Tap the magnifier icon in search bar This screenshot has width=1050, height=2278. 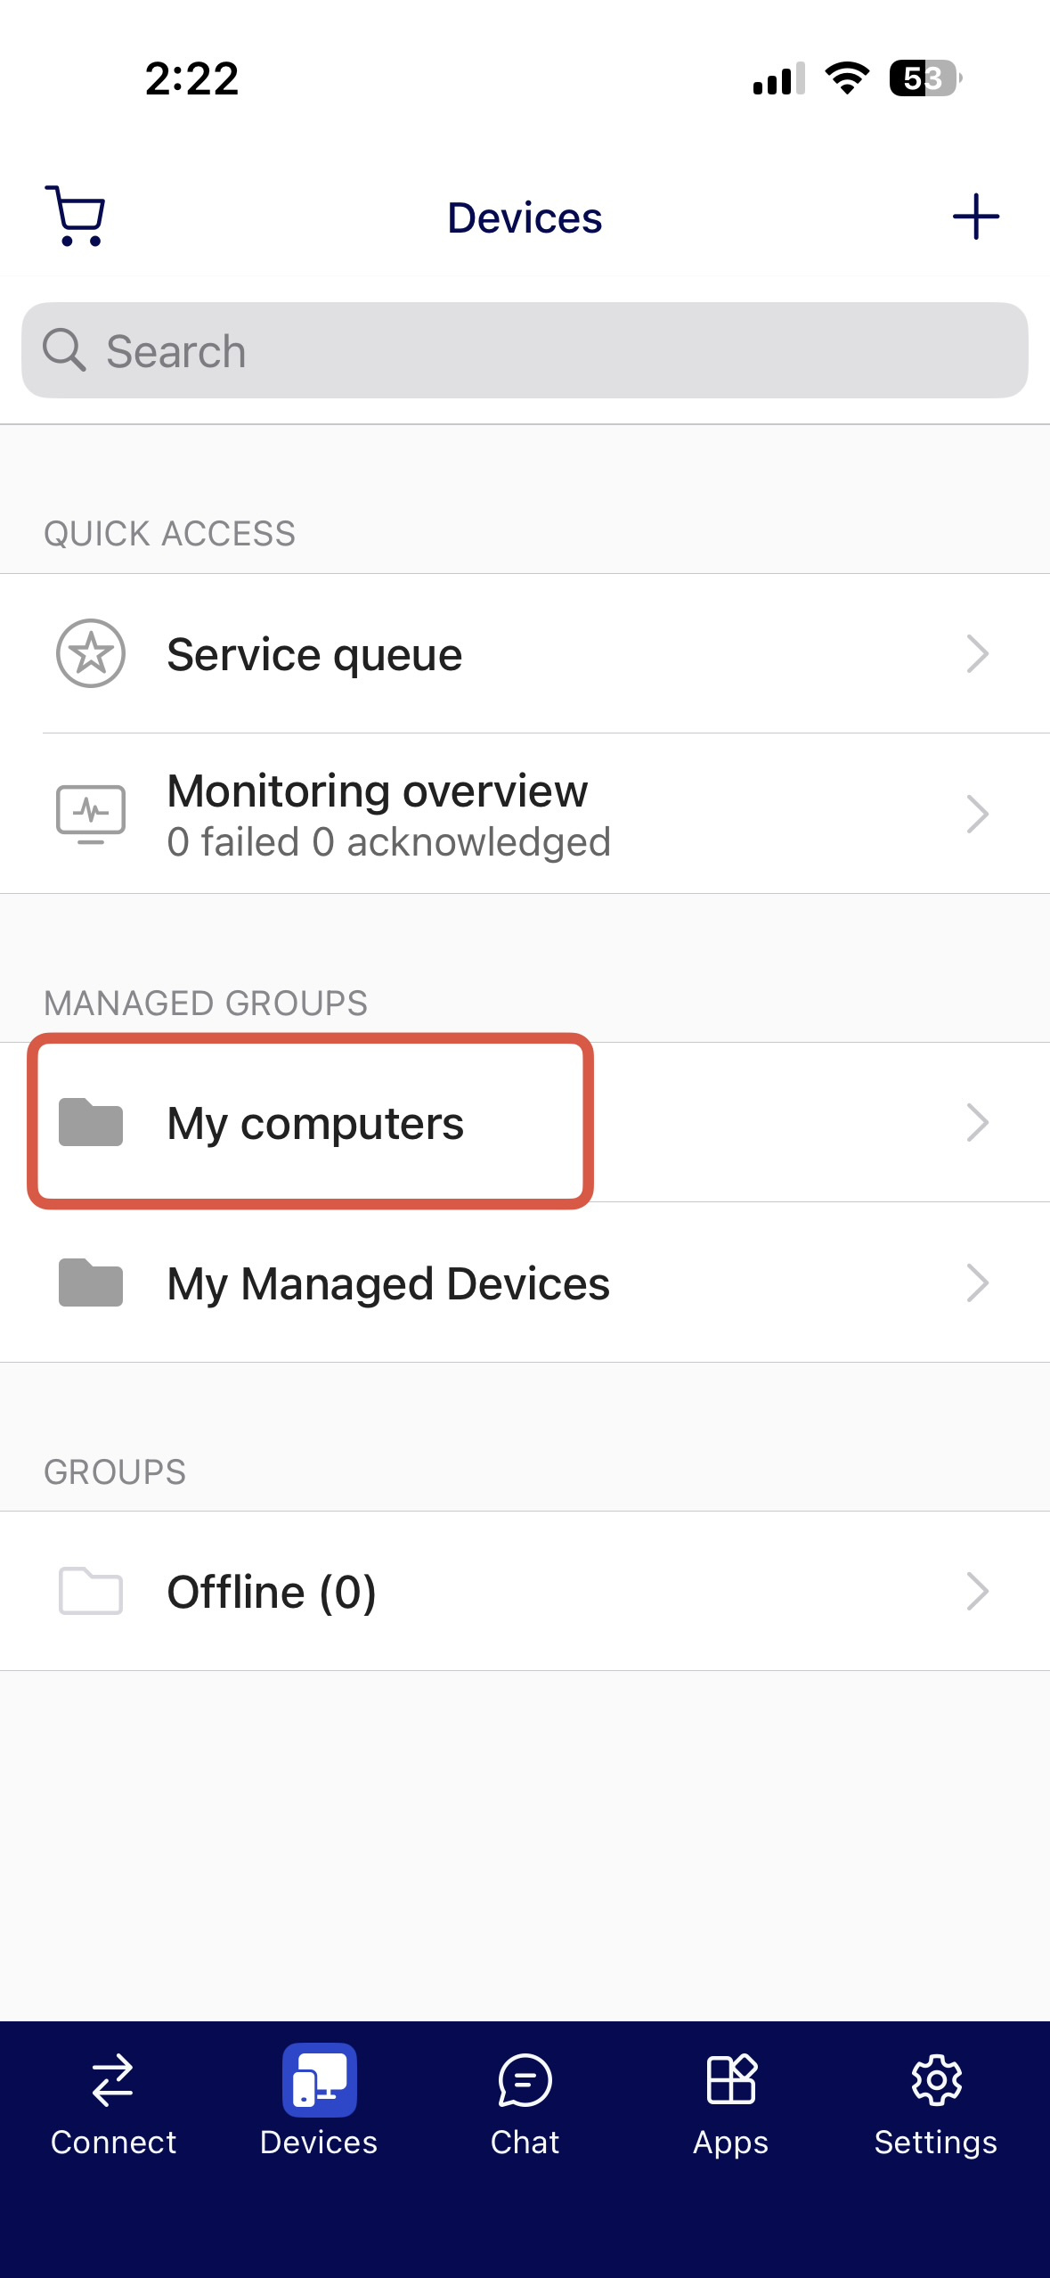pyautogui.click(x=64, y=350)
